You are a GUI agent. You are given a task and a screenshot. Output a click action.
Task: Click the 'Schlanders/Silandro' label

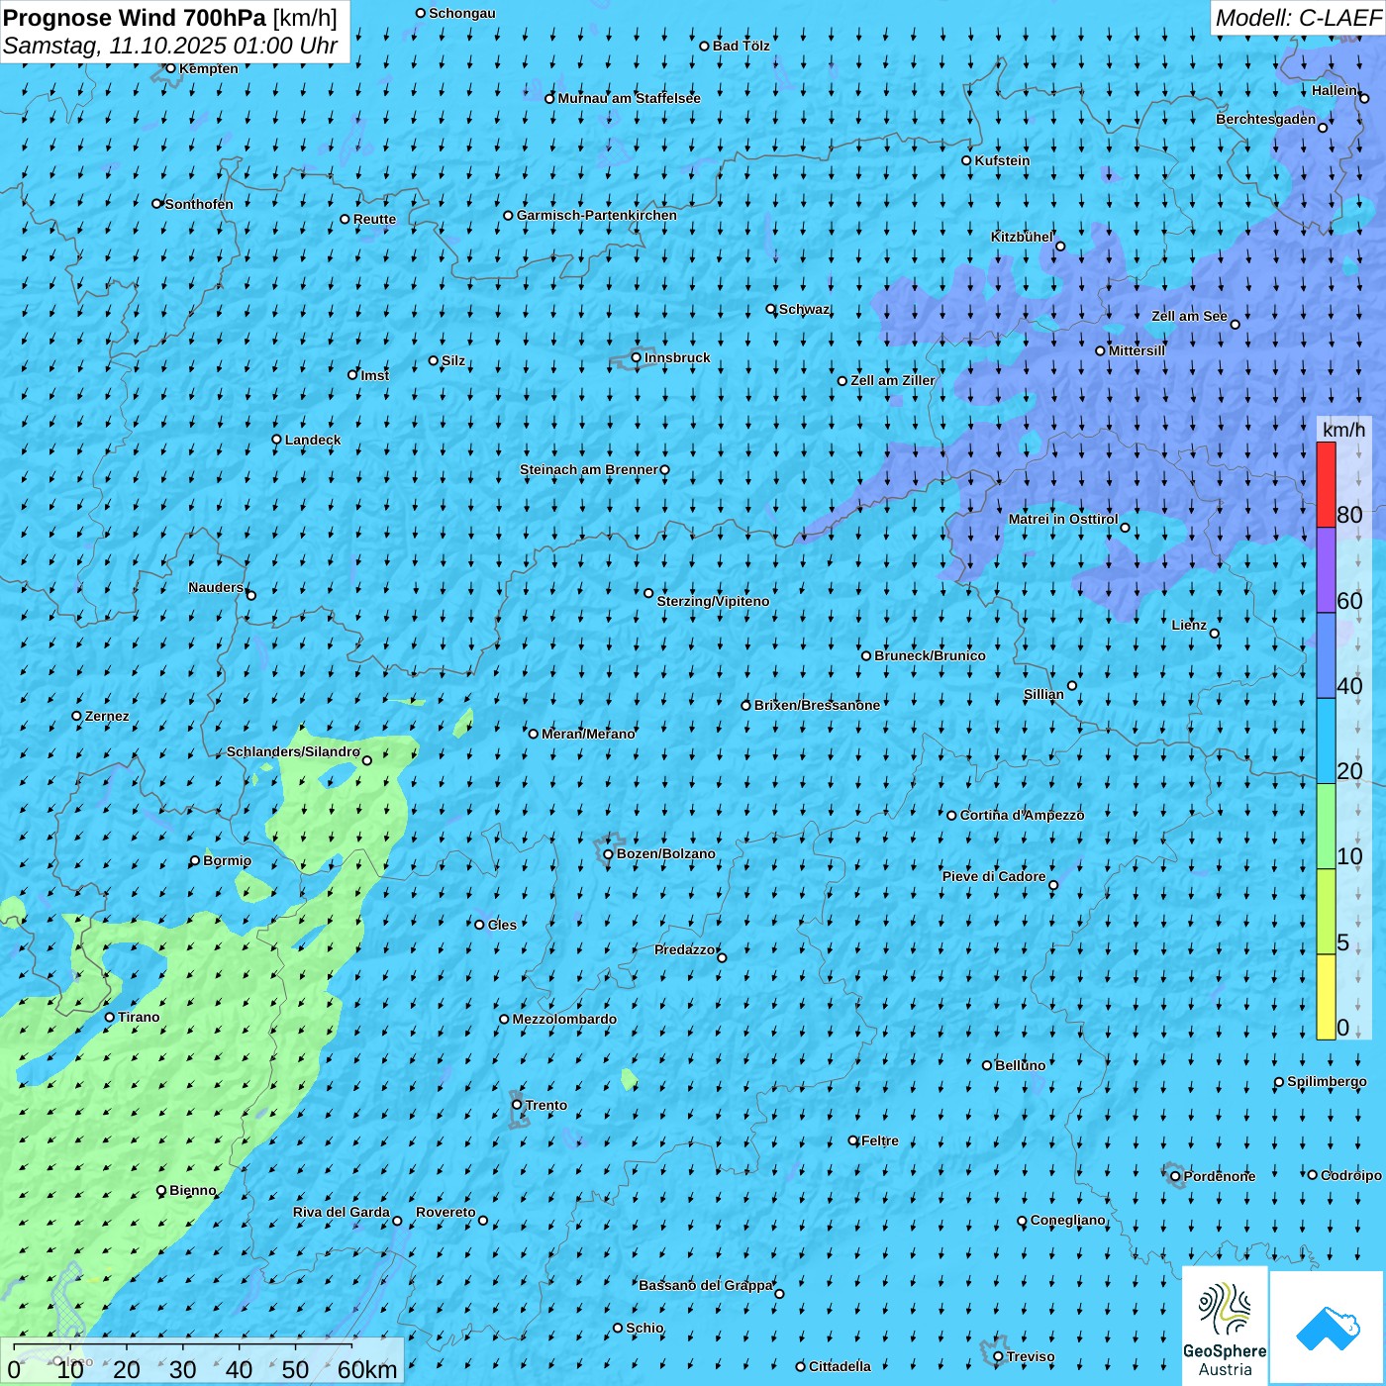point(293,751)
